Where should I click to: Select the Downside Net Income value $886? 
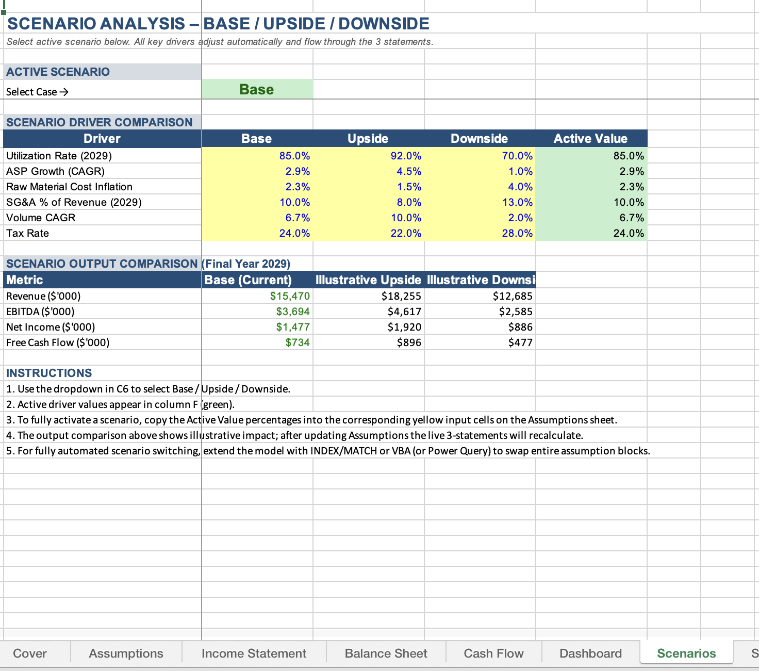[x=480, y=327]
